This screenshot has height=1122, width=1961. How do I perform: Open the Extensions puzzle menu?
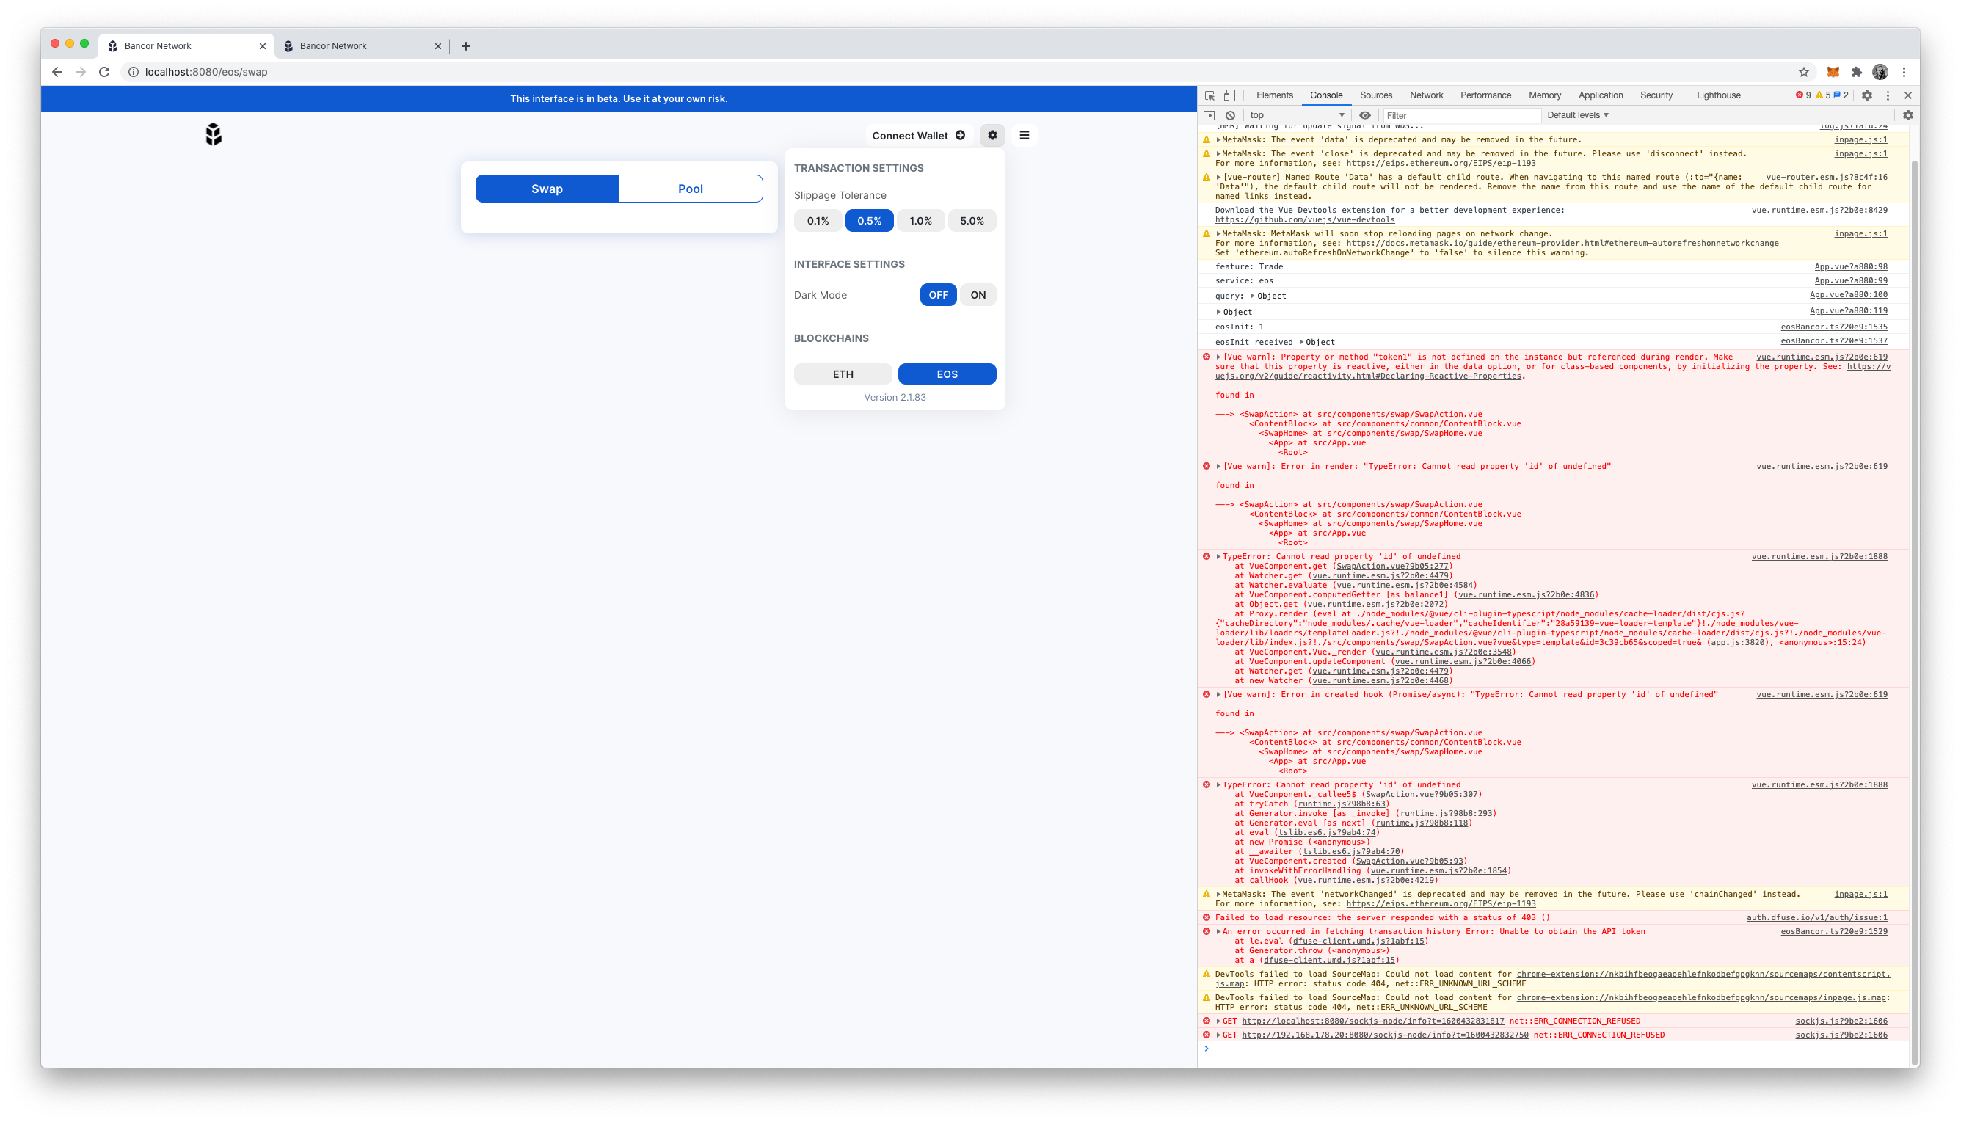[1857, 72]
